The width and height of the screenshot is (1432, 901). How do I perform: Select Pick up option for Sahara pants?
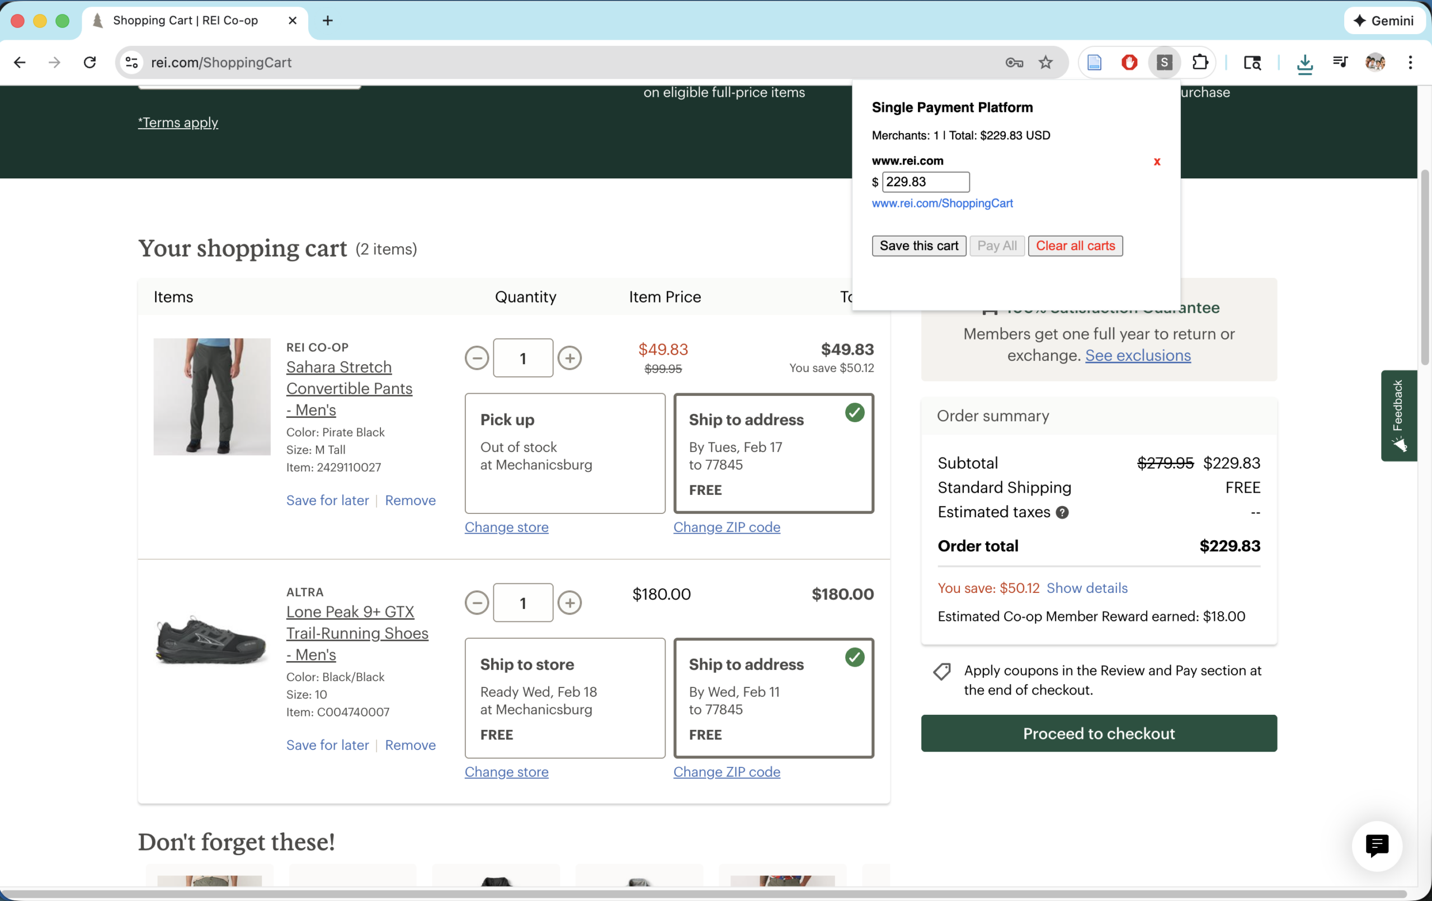pyautogui.click(x=564, y=452)
